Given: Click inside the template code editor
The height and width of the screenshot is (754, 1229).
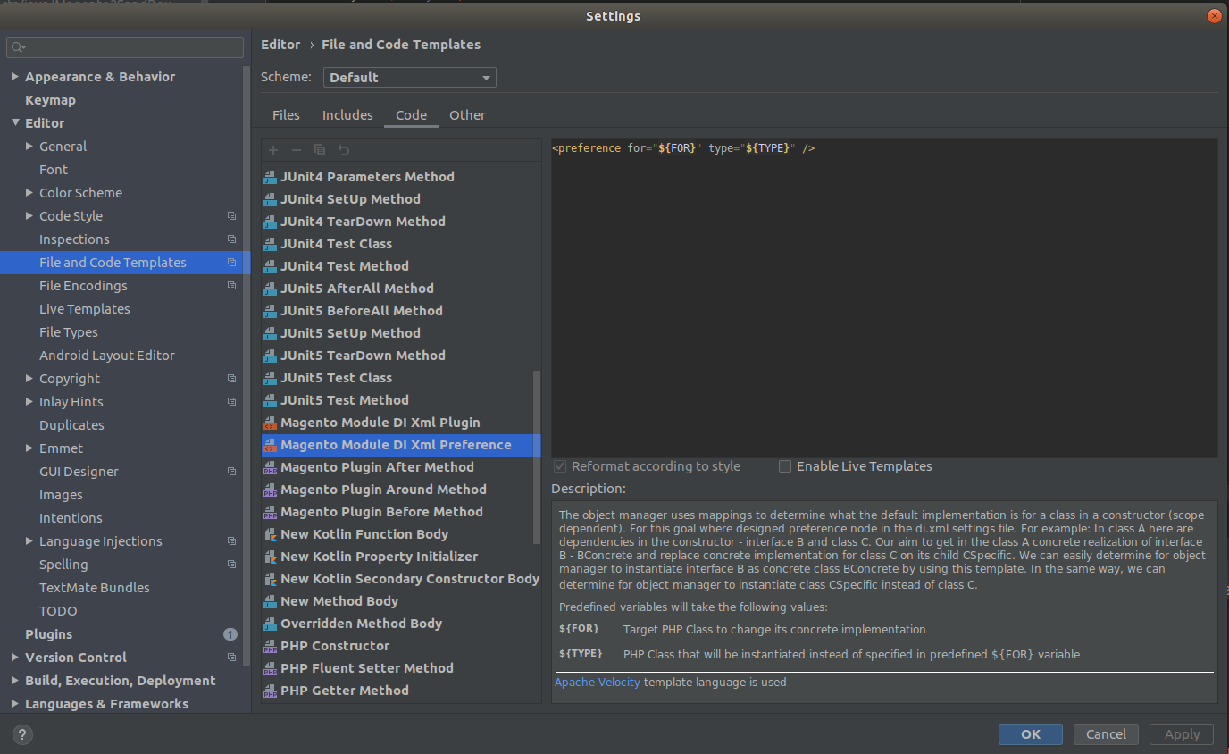Looking at the screenshot, I should tap(884, 298).
